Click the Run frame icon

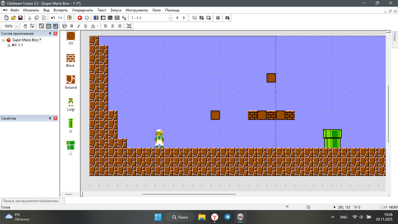[208, 18]
